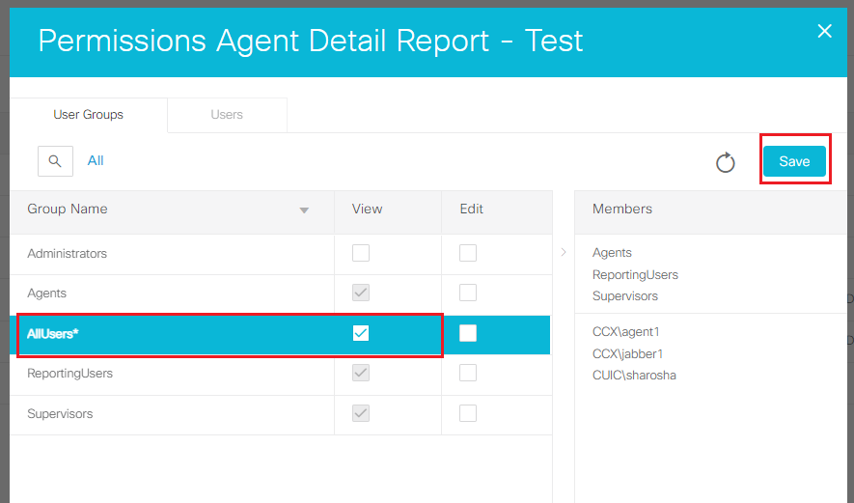Toggle View checkbox for Supervisors

(x=361, y=413)
